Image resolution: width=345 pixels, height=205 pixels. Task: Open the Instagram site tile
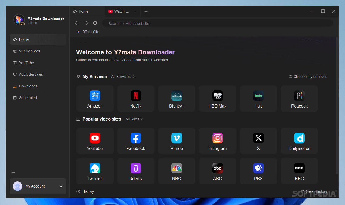click(217, 141)
